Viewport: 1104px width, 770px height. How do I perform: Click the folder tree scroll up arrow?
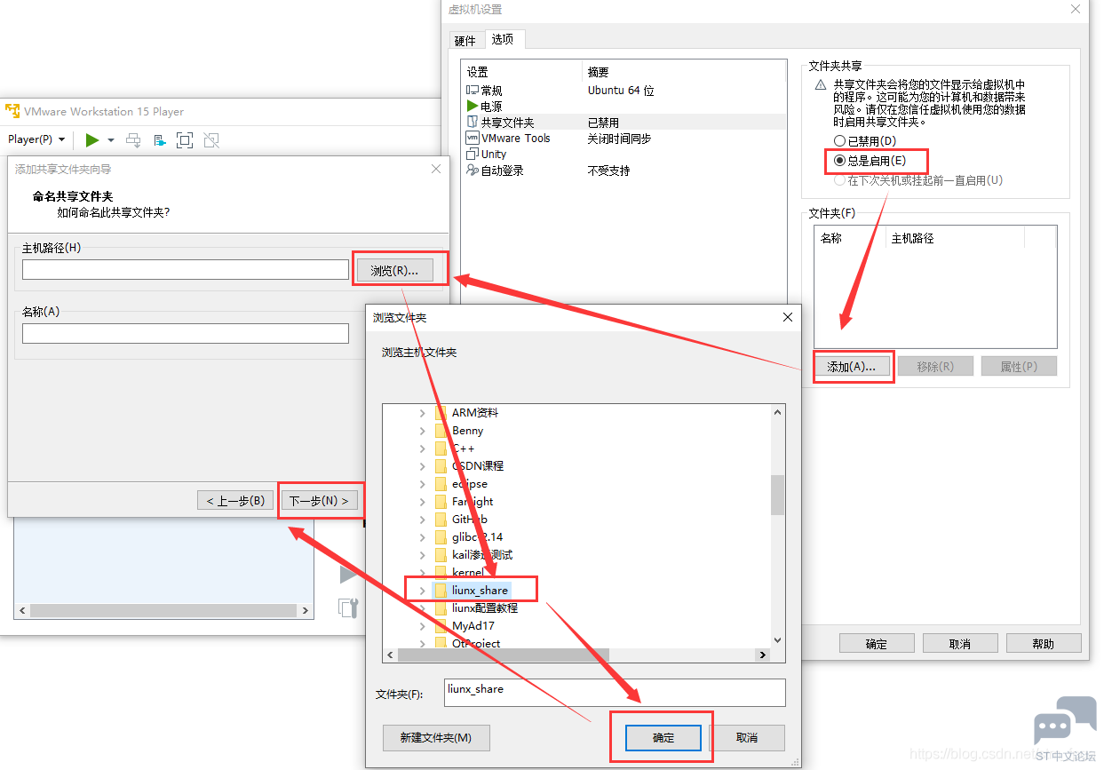click(777, 412)
